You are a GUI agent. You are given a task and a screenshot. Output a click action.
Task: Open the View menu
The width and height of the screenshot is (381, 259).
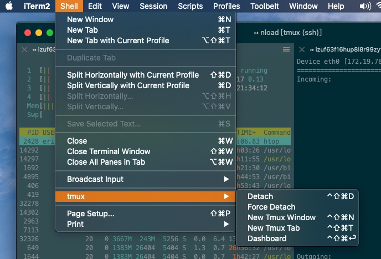coord(121,6)
